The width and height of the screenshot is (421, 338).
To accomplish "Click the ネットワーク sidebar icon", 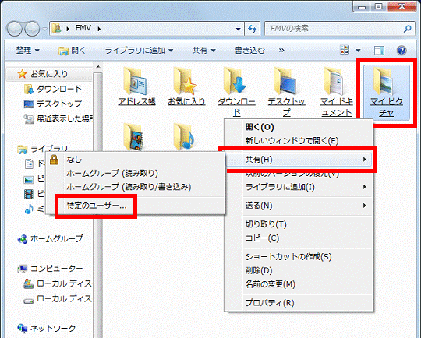I will [22, 328].
